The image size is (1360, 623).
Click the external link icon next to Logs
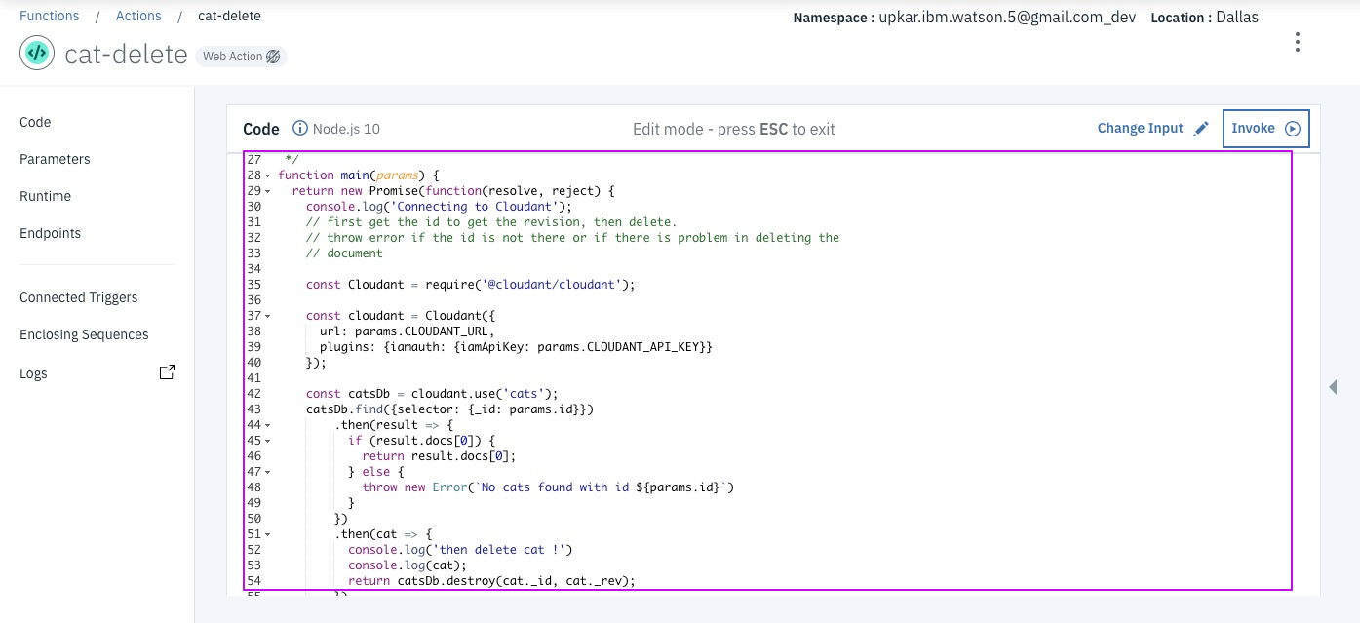[x=167, y=372]
